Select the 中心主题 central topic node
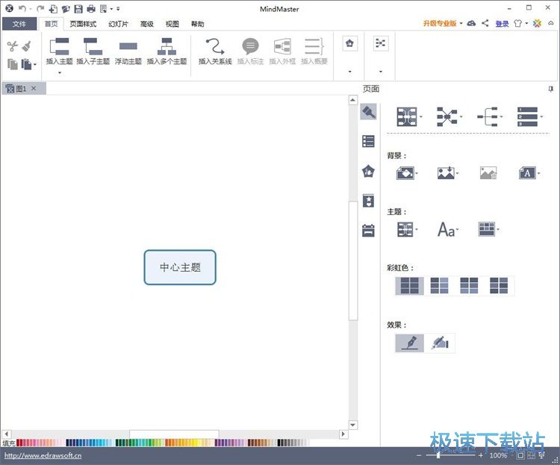Image resolution: width=560 pixels, height=465 pixels. click(180, 267)
